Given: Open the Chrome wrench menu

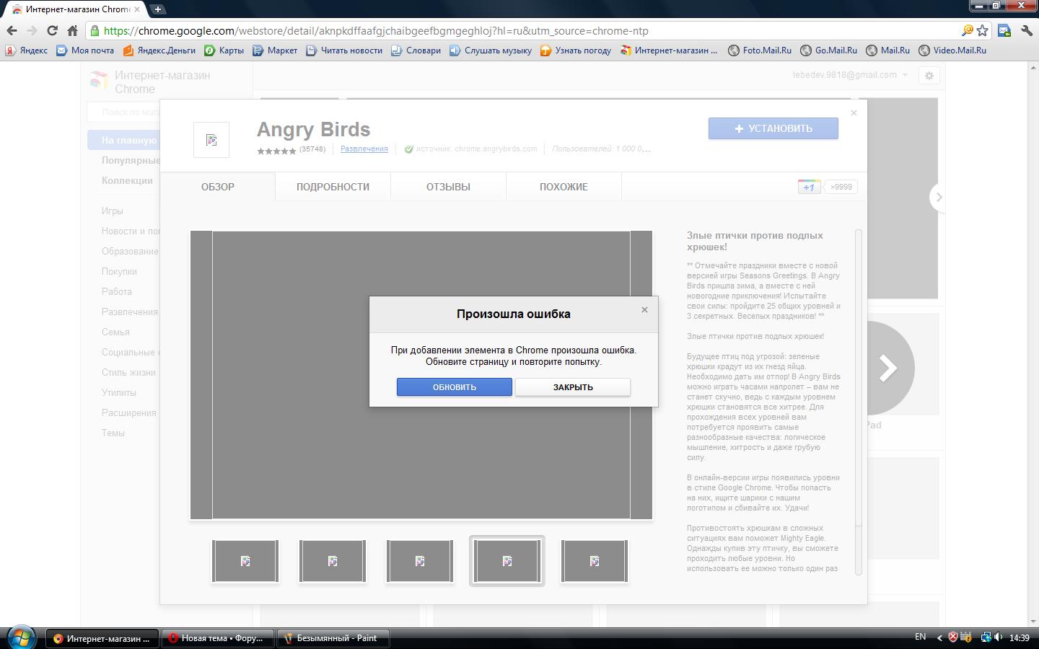Looking at the screenshot, I should (x=1026, y=31).
